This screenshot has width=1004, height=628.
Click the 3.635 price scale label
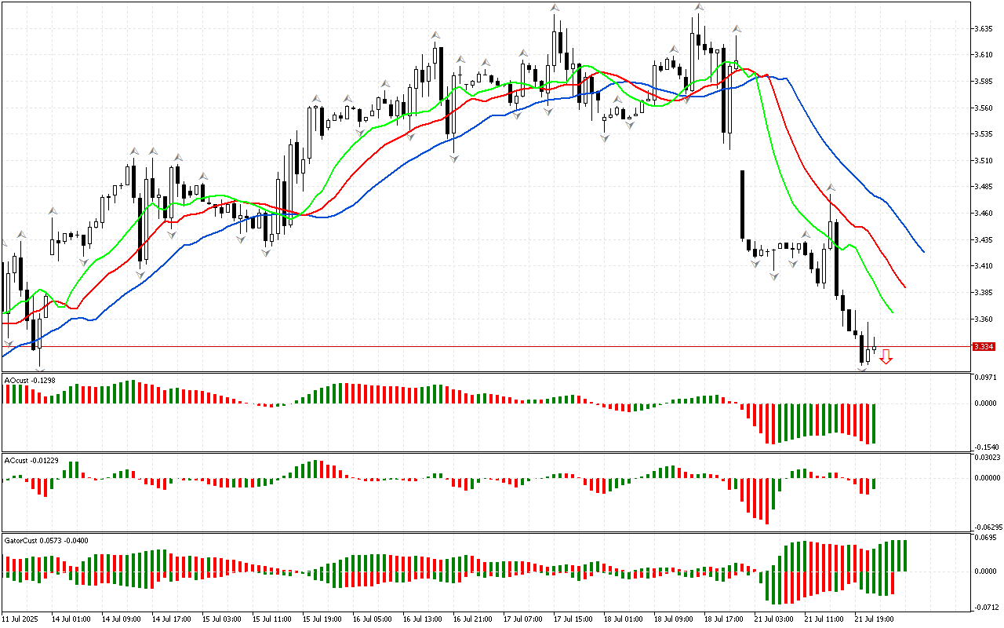coord(984,28)
